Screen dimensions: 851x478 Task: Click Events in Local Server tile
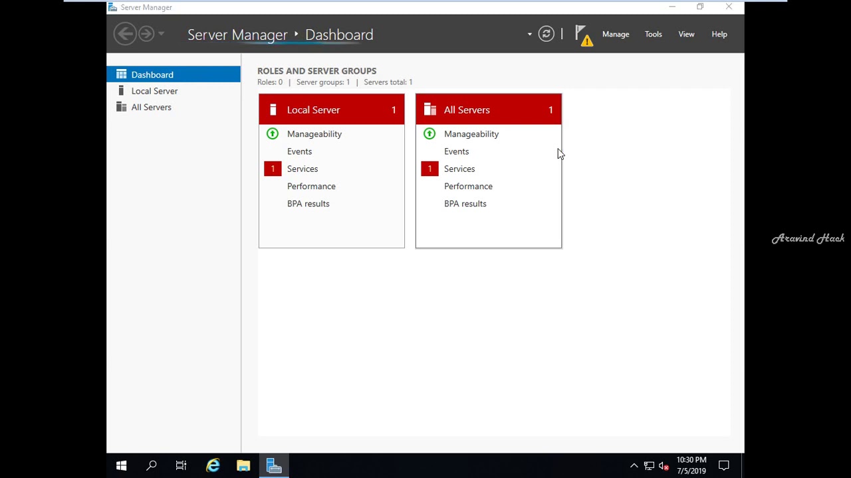click(x=299, y=151)
